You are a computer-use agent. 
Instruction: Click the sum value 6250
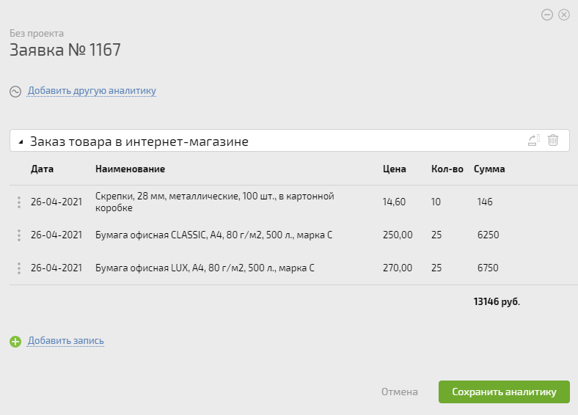(488, 235)
